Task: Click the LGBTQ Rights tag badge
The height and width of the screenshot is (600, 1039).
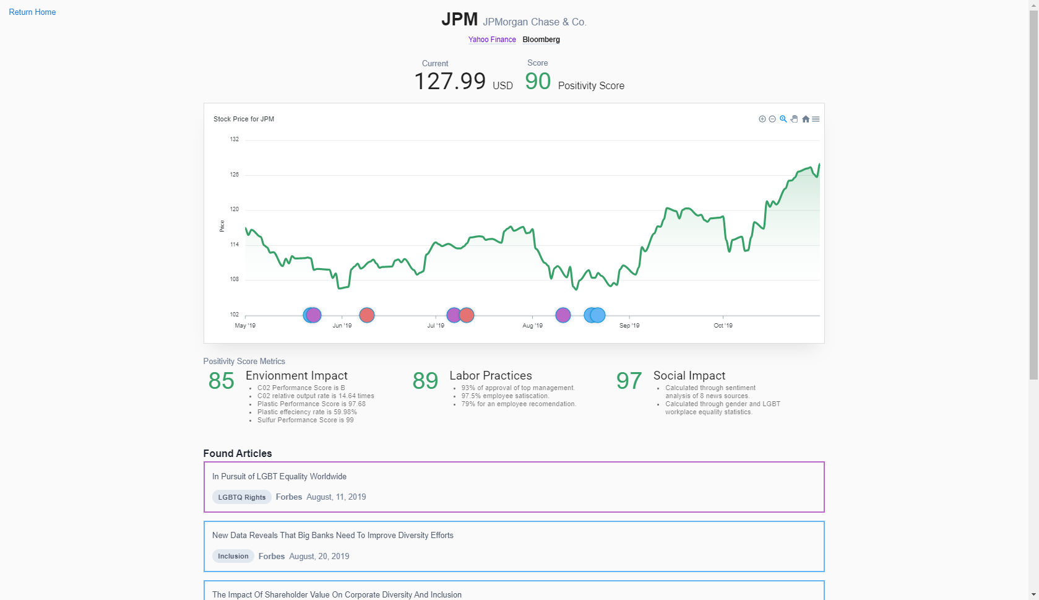Action: 241,497
